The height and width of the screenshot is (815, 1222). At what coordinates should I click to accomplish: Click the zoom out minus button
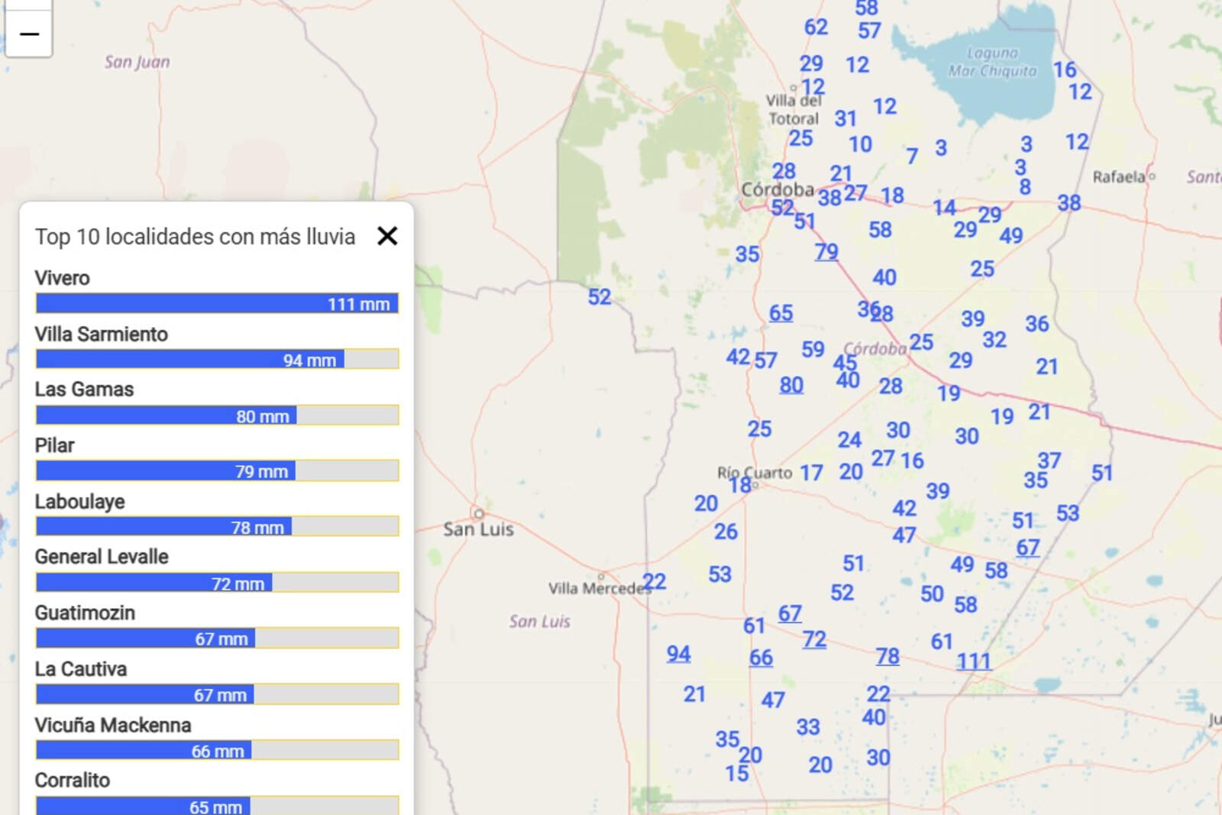(x=28, y=34)
